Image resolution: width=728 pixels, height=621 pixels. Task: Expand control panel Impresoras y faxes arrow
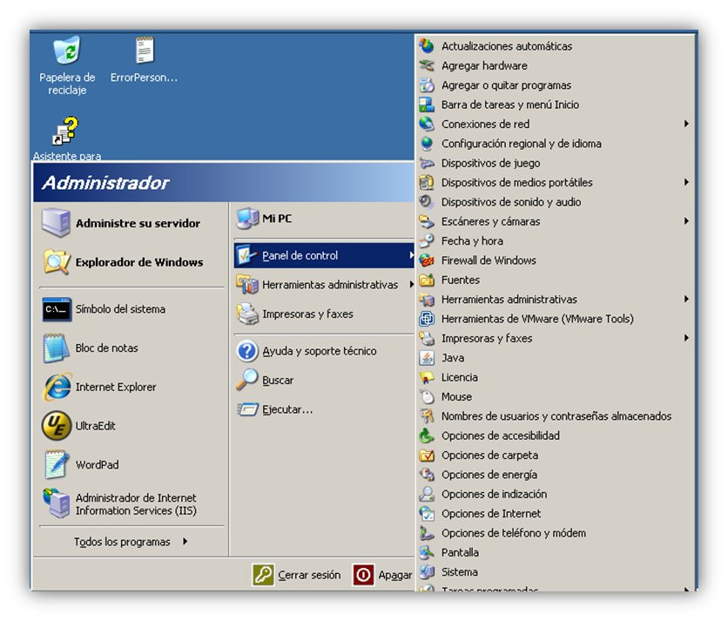pos(686,338)
